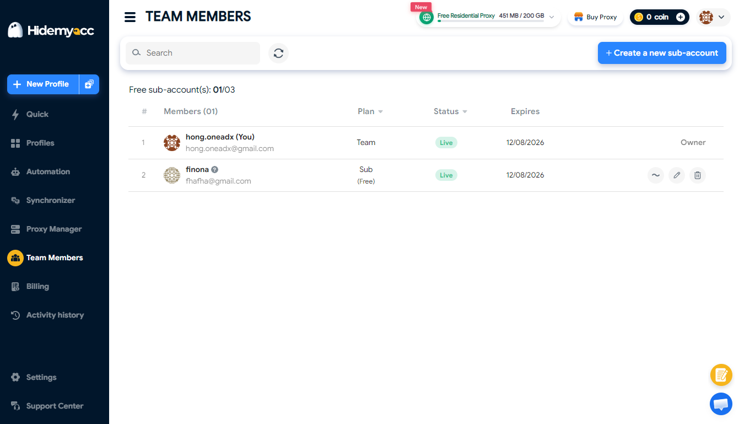Click the Owner label
Image resolution: width=739 pixels, height=424 pixels.
click(x=693, y=142)
